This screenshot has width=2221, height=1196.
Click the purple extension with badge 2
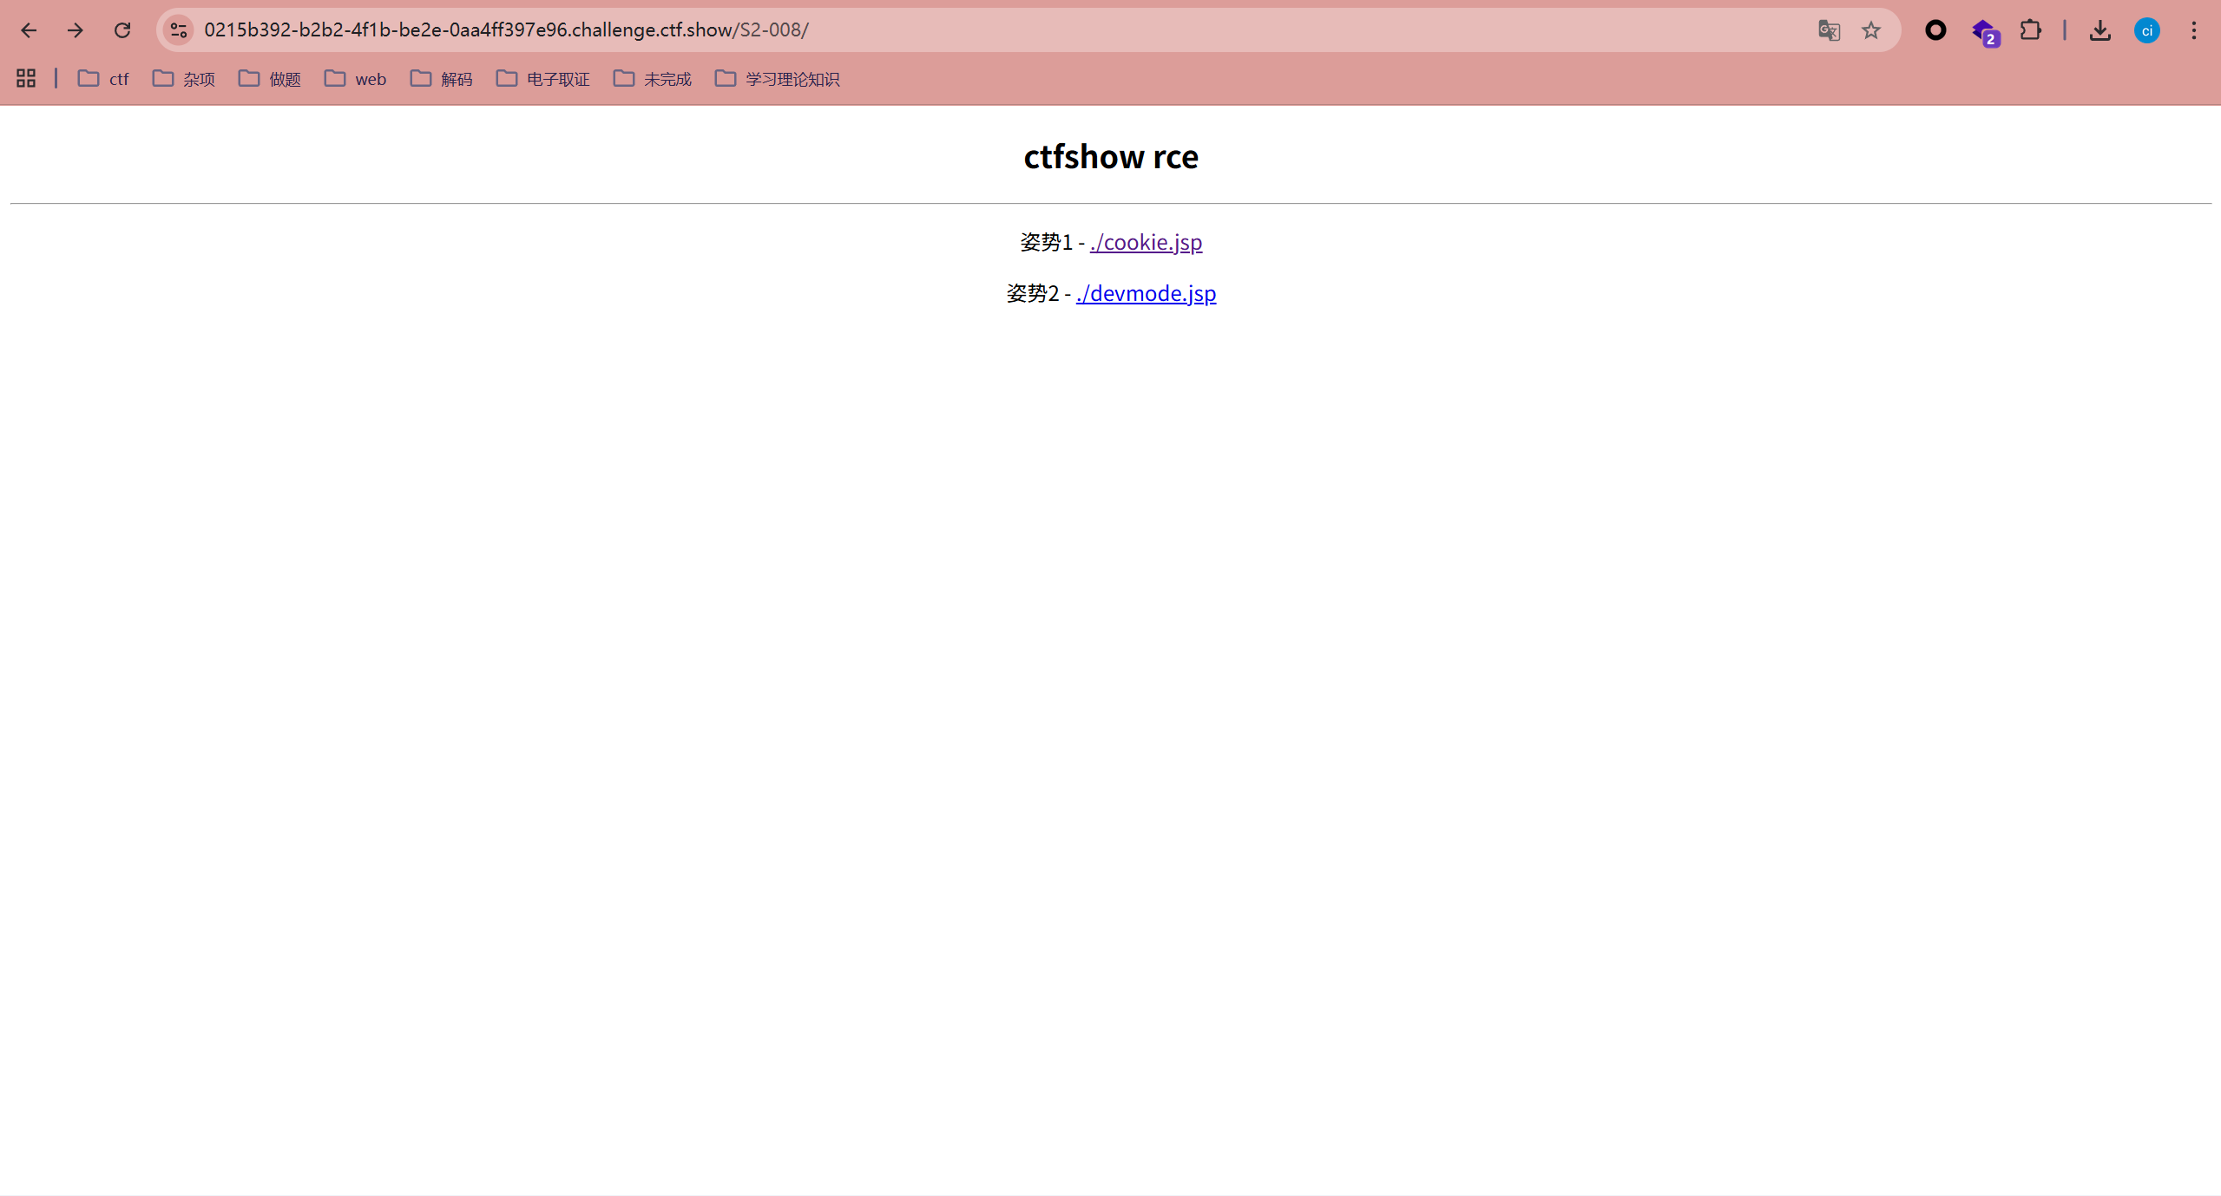[1983, 32]
